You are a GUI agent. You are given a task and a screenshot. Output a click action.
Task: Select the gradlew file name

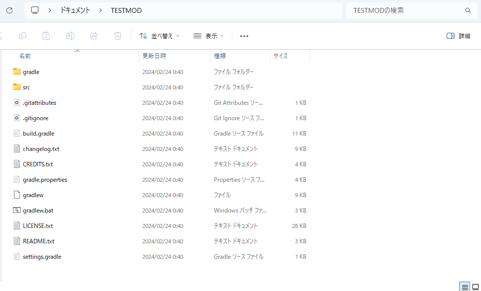pyautogui.click(x=33, y=195)
